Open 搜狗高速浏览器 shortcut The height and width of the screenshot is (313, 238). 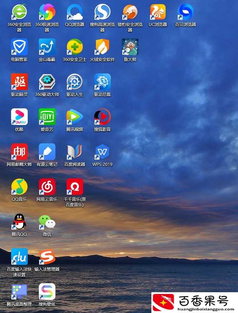[x=103, y=12]
